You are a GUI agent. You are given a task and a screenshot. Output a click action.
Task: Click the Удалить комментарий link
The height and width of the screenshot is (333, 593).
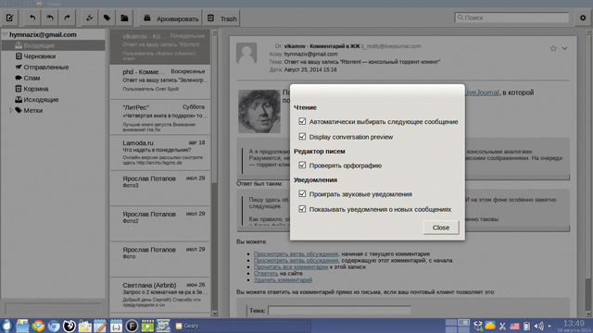click(x=283, y=279)
